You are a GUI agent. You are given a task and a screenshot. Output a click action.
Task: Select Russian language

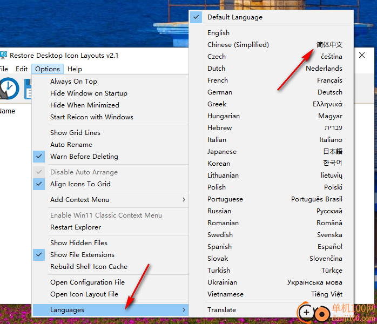(x=271, y=211)
